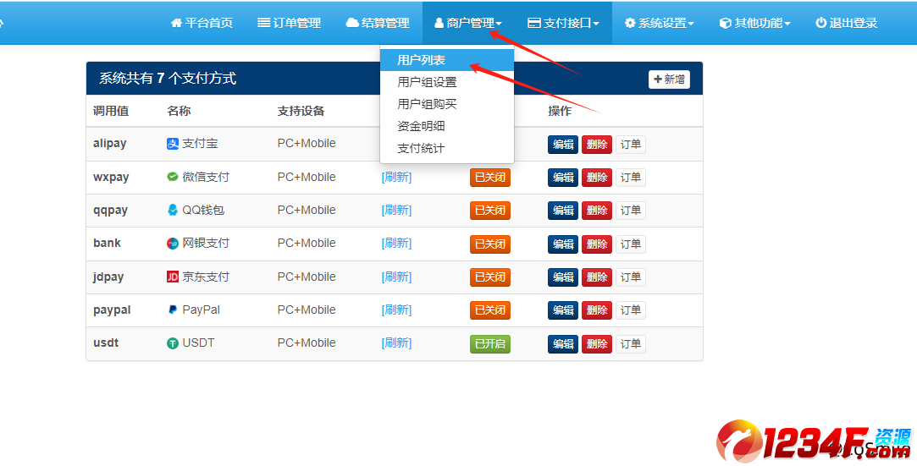Delete the qqpay payment method
This screenshot has width=917, height=466.
[x=597, y=211]
